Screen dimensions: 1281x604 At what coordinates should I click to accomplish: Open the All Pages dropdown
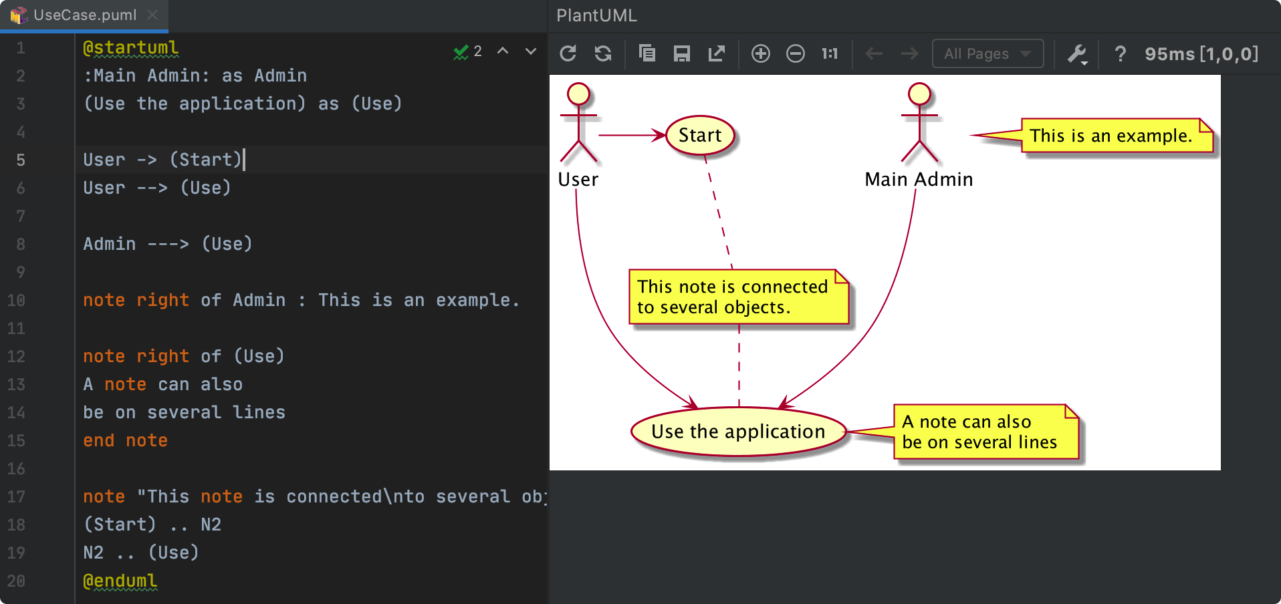[987, 53]
